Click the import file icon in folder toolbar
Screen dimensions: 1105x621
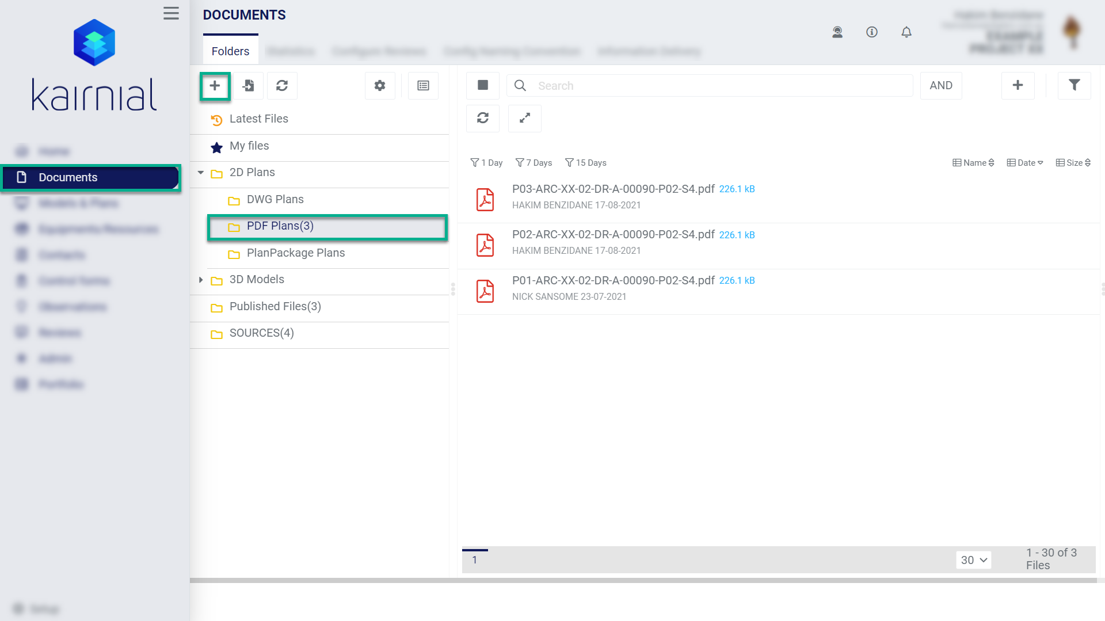(249, 86)
